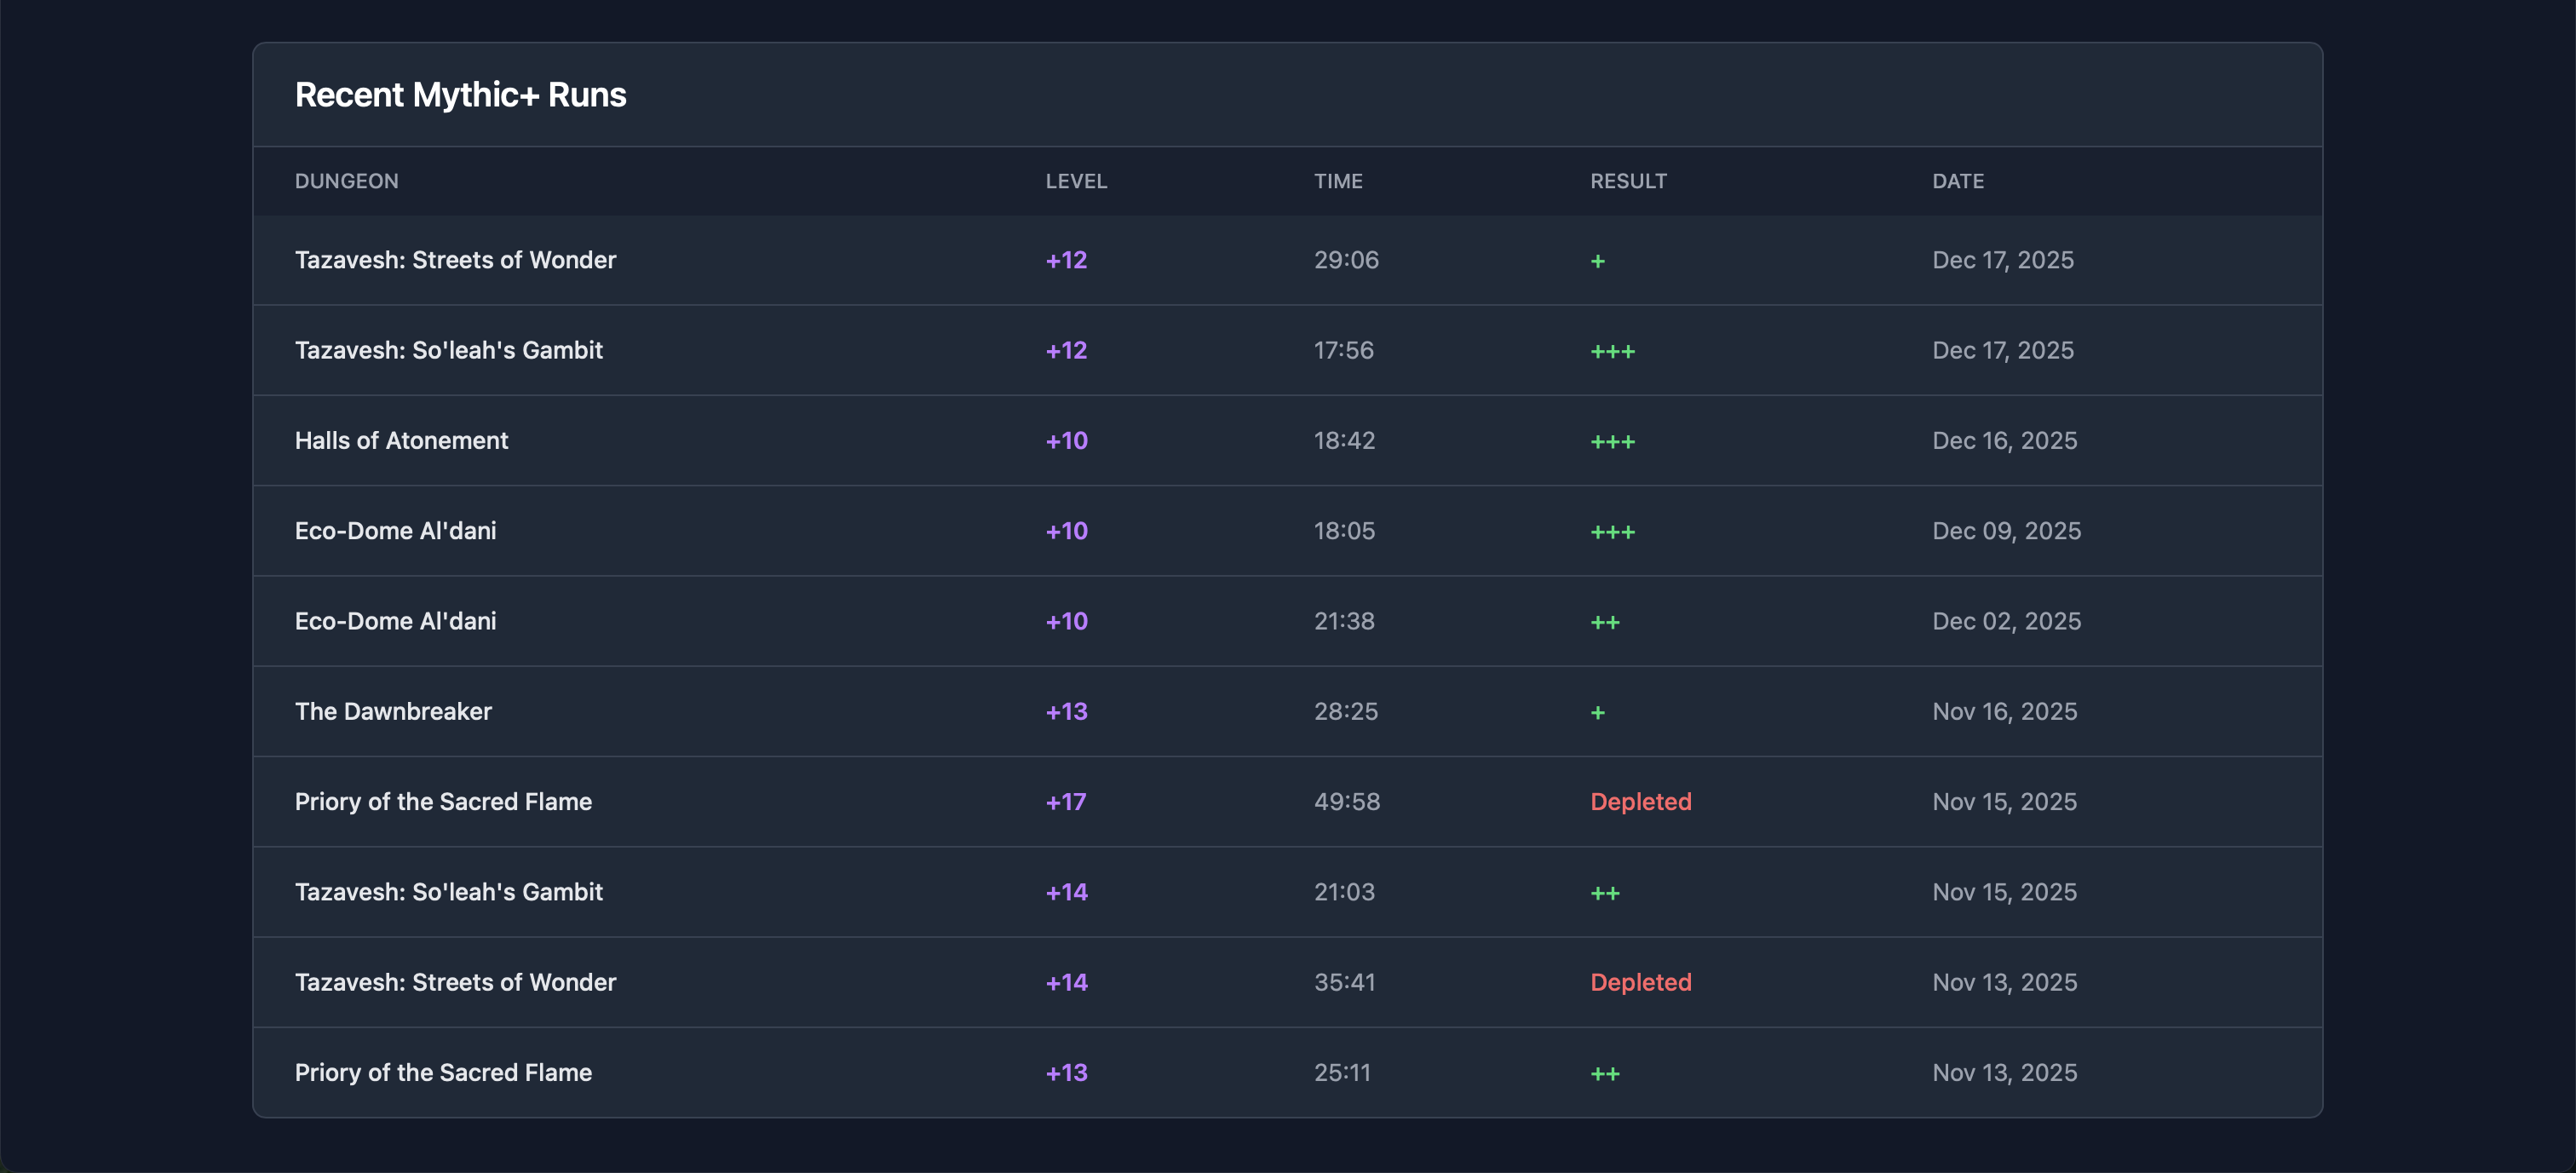Open the Tazavesh: So'leah's Gambit +12 run
The width and height of the screenshot is (2576, 1173).
449,350
